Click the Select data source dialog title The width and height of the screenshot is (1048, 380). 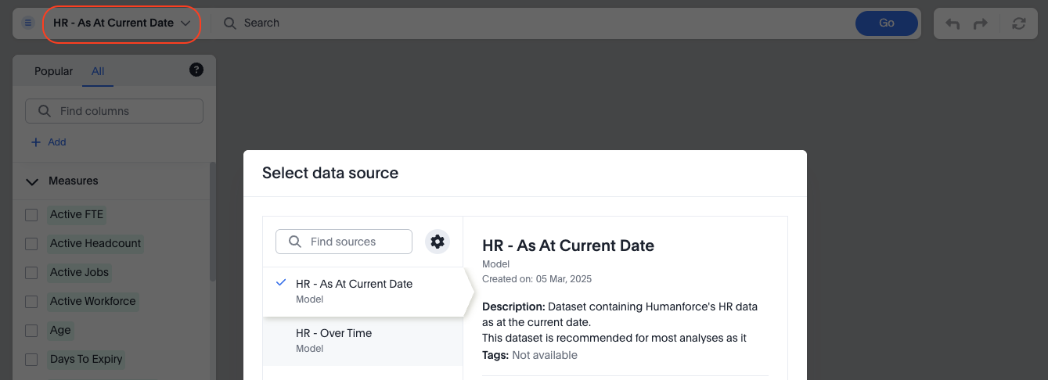[330, 173]
